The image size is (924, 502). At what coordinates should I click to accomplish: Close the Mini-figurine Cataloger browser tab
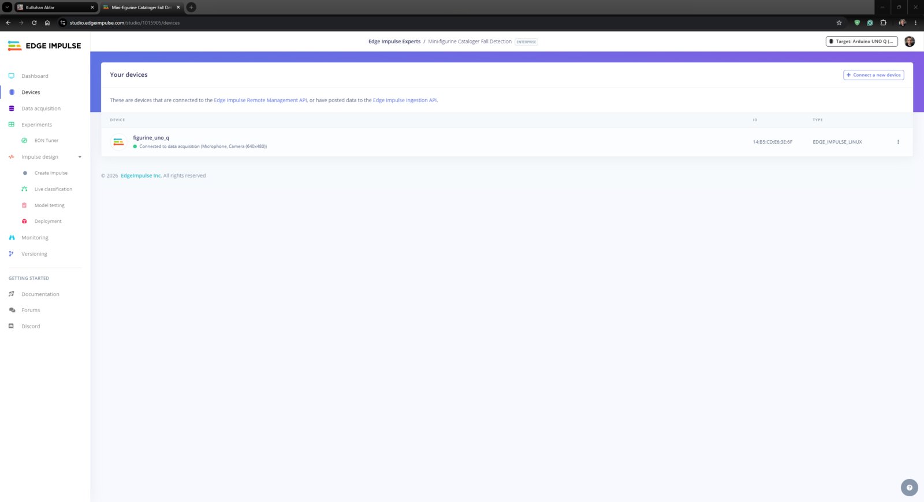pos(178,8)
